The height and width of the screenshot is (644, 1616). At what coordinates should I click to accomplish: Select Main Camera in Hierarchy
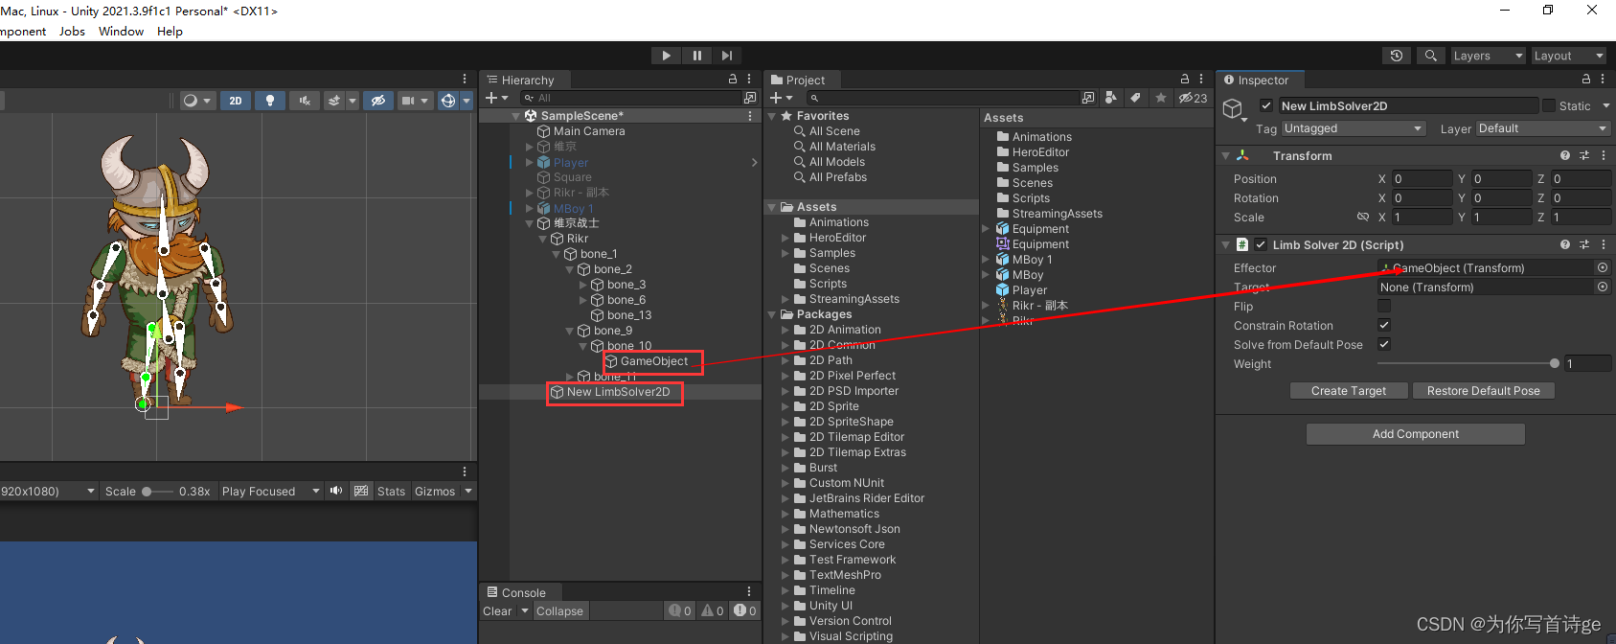[588, 131]
